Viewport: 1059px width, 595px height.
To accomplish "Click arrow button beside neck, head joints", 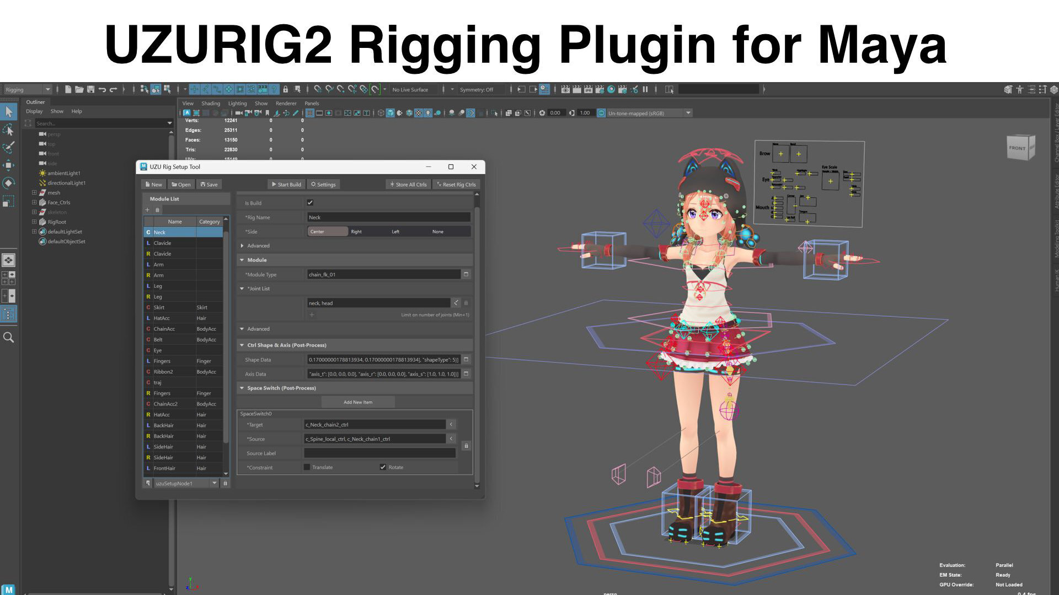I will point(456,303).
